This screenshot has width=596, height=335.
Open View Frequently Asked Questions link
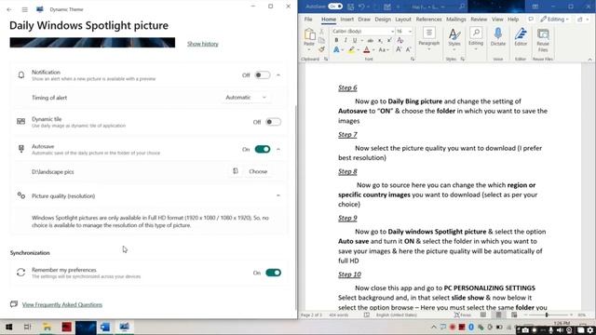tap(62, 304)
